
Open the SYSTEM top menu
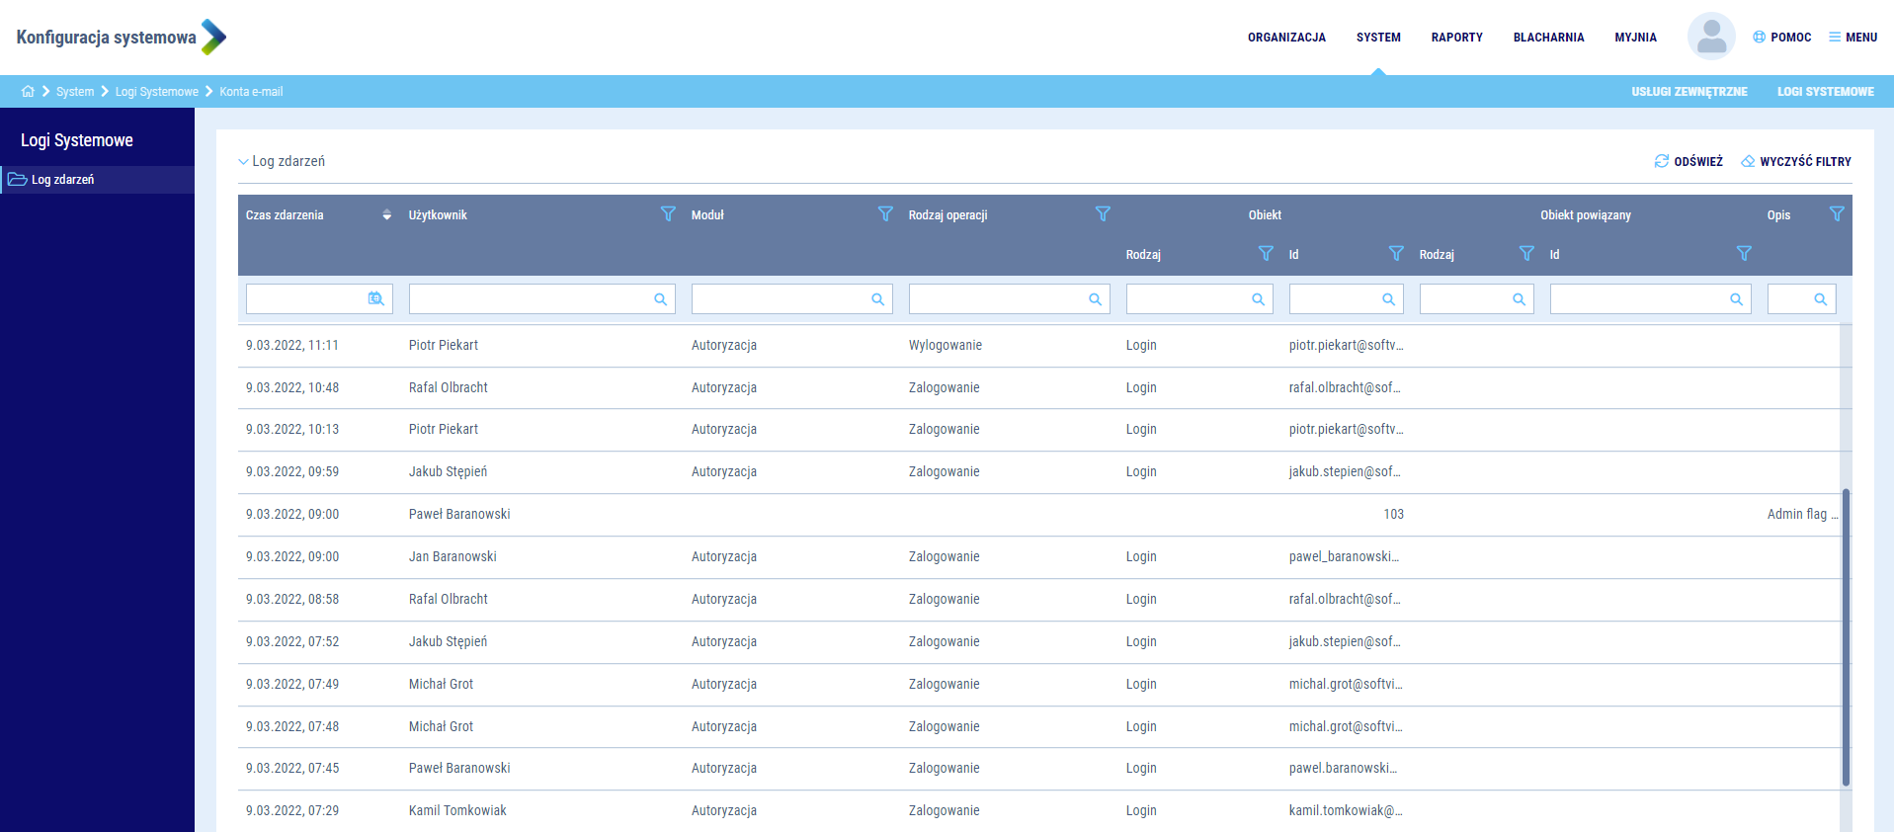click(1378, 38)
